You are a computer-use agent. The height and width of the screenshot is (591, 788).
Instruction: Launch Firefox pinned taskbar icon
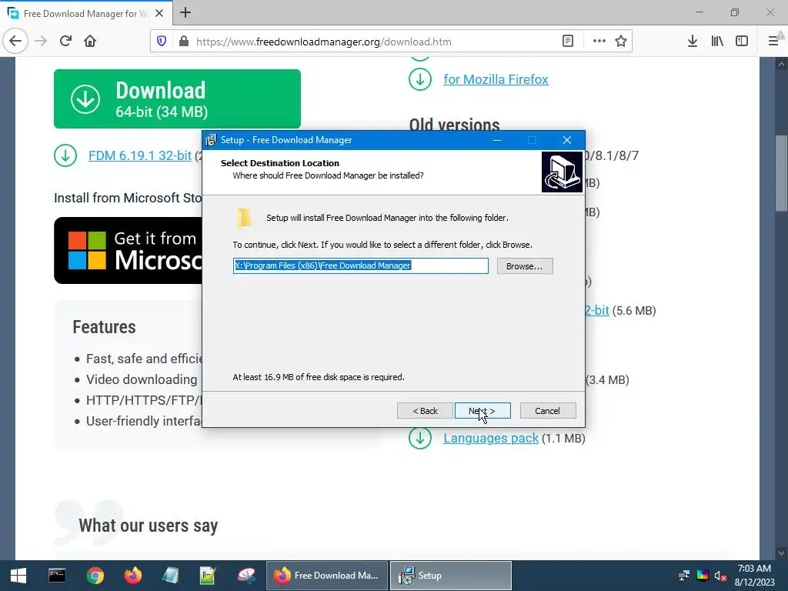click(132, 576)
